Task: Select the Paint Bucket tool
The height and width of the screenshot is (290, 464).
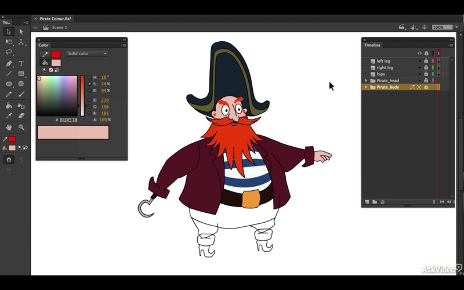Action: point(9,106)
